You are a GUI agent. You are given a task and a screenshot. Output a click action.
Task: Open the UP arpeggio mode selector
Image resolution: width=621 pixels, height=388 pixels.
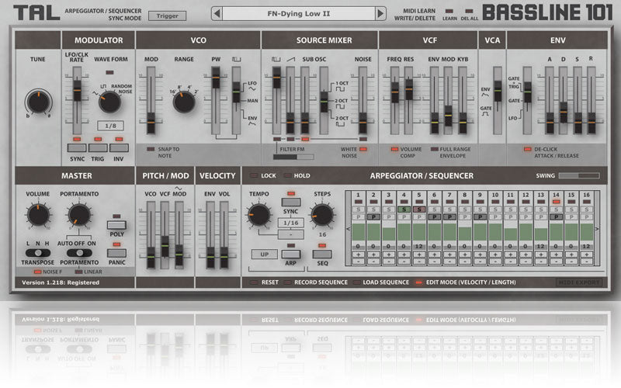pos(265,255)
